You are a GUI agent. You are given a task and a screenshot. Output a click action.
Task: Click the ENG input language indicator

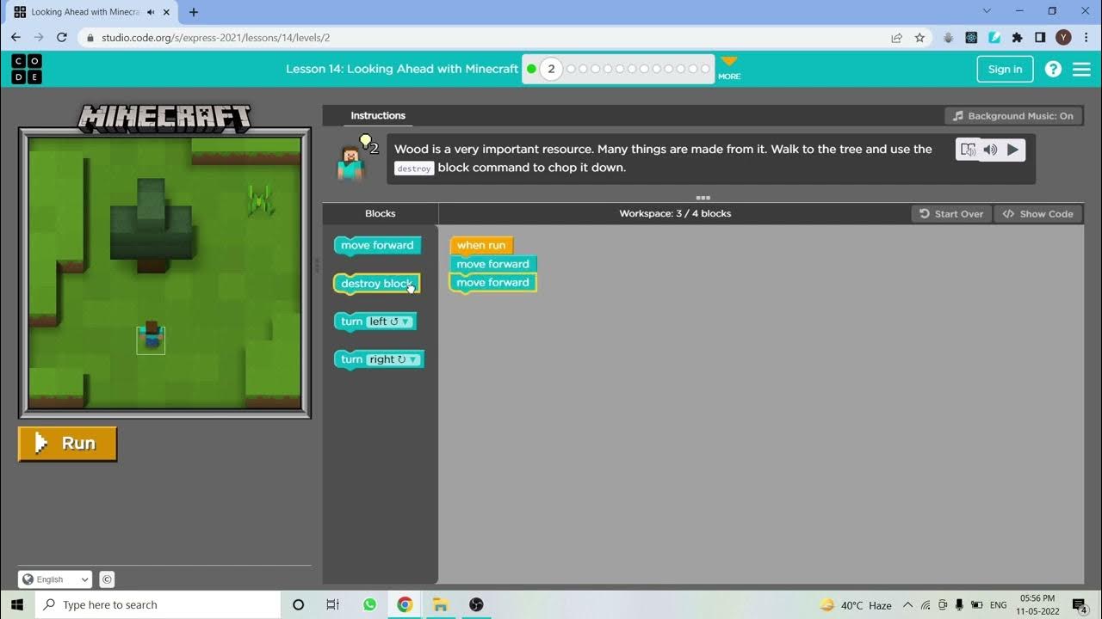998,605
